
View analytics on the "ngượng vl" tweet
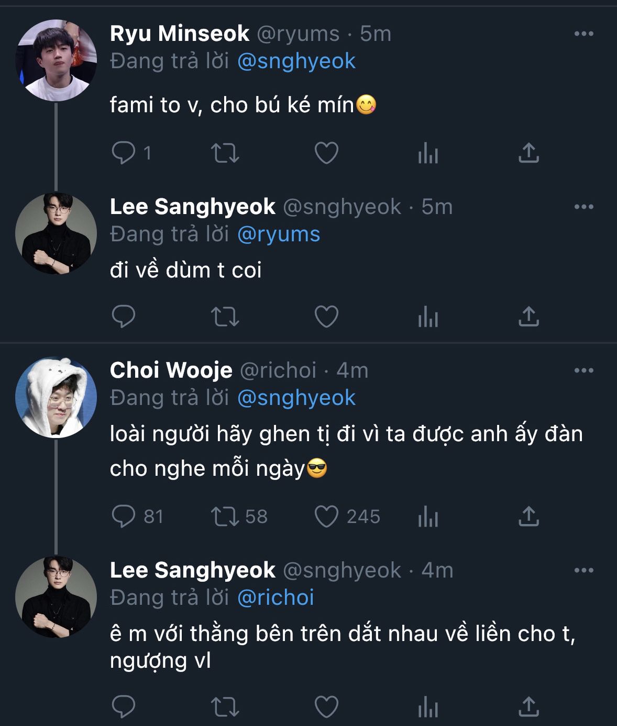pos(428,707)
